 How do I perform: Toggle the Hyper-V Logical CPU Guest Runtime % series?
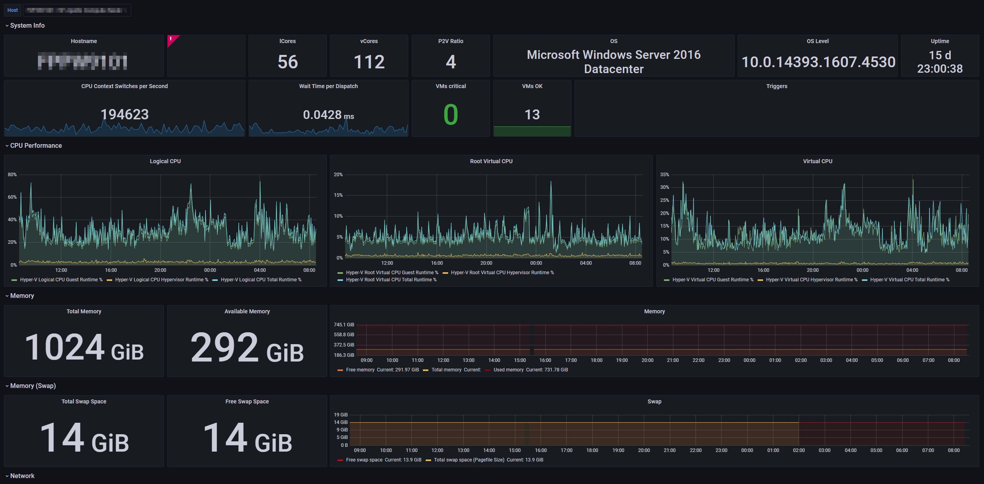61,280
